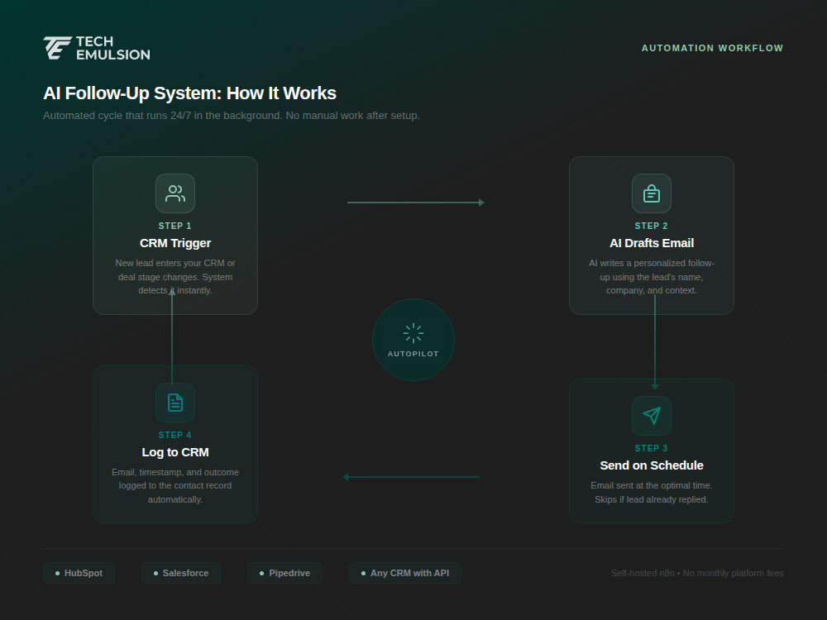Click the Autopilot spinner icon
Image resolution: width=827 pixels, height=620 pixels.
click(x=413, y=333)
